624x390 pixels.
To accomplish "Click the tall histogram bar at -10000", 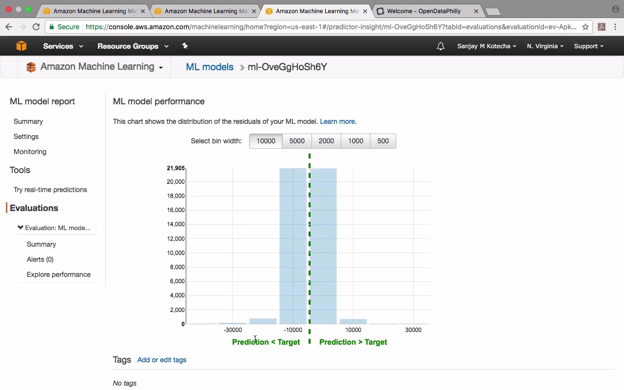I will (x=293, y=246).
